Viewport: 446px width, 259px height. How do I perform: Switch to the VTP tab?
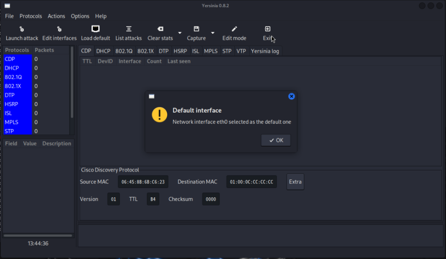pos(241,51)
